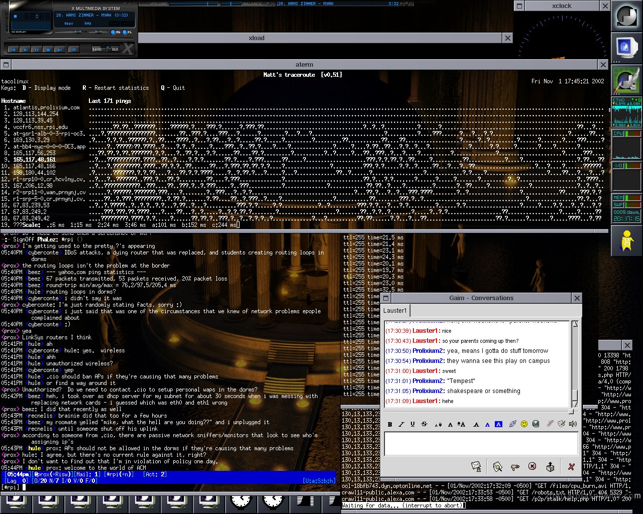The height and width of the screenshot is (514, 643).
Task: Click the Send message icon in Gaim
Action: coord(476,466)
